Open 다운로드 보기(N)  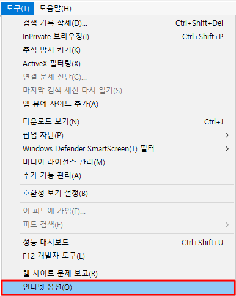click(x=118, y=122)
